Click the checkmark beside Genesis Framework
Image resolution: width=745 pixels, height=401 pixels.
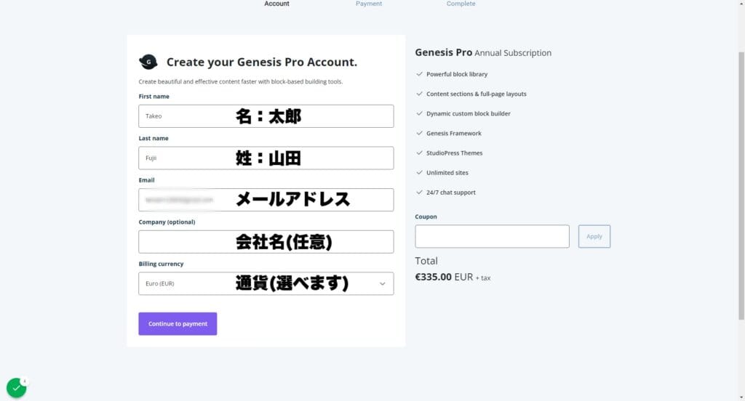(419, 134)
